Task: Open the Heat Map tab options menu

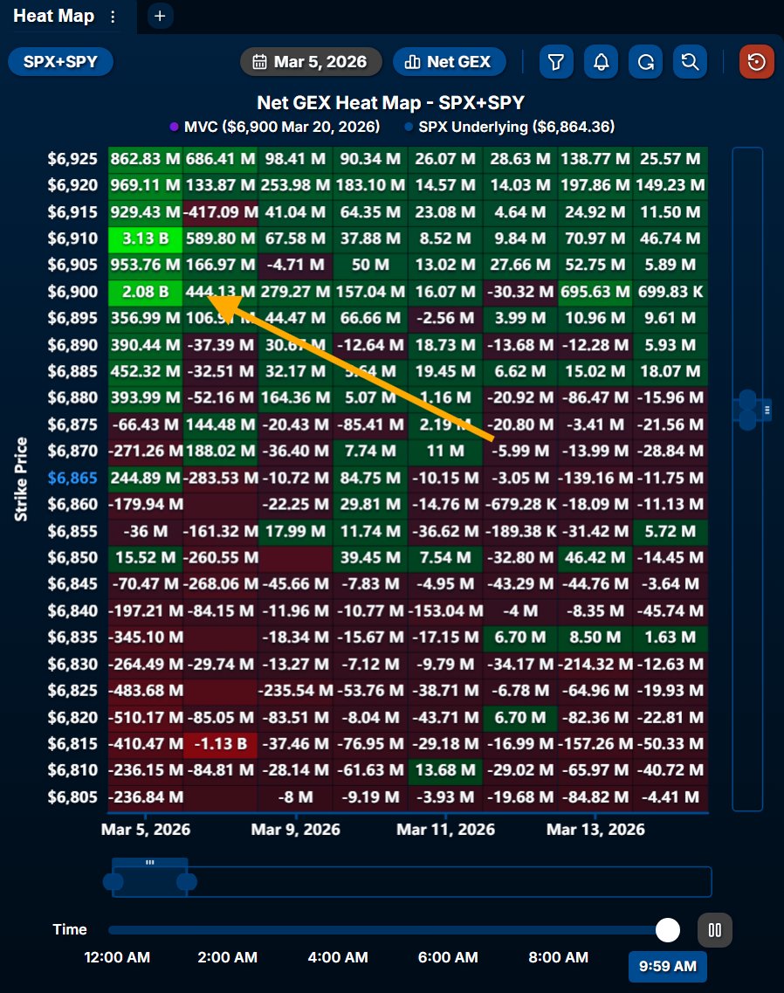Action: point(113,17)
